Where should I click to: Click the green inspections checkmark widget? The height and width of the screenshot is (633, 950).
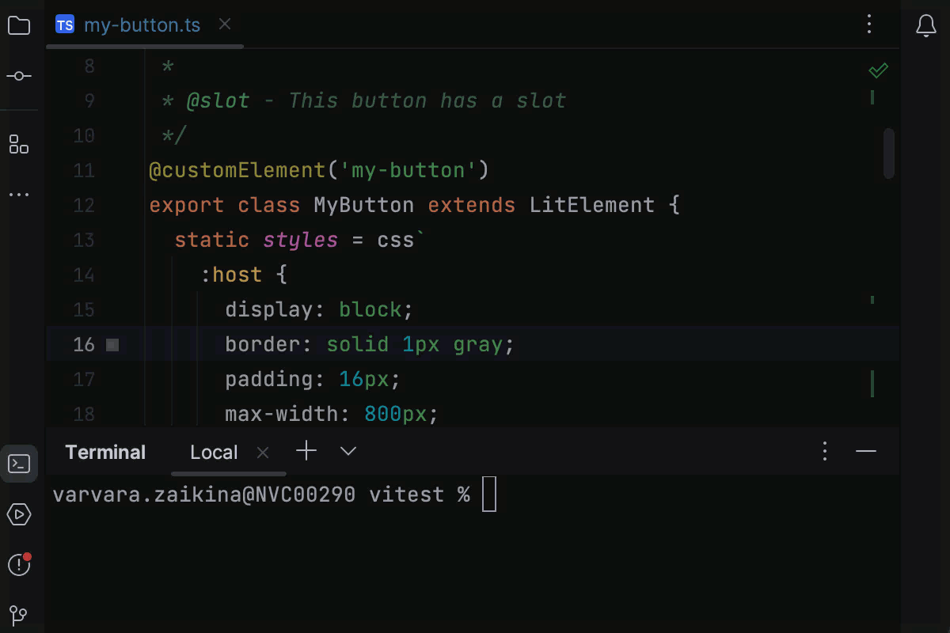(878, 70)
